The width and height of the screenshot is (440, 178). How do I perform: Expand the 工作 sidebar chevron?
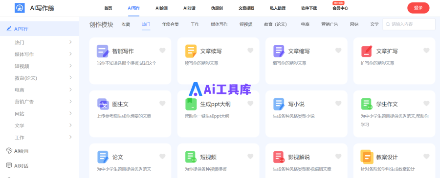point(70,137)
